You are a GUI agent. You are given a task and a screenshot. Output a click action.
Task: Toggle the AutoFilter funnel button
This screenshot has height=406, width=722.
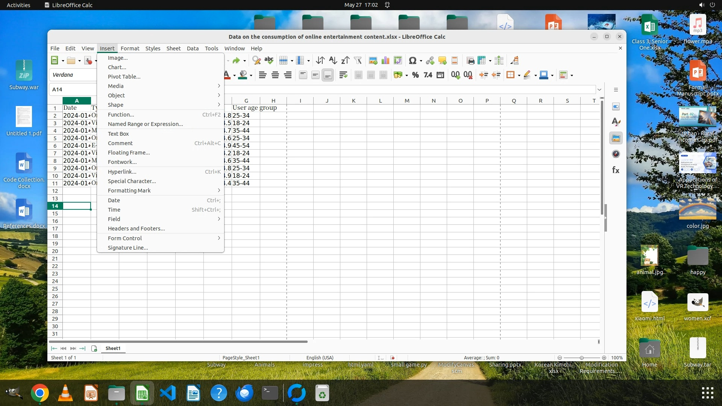pyautogui.click(x=358, y=61)
